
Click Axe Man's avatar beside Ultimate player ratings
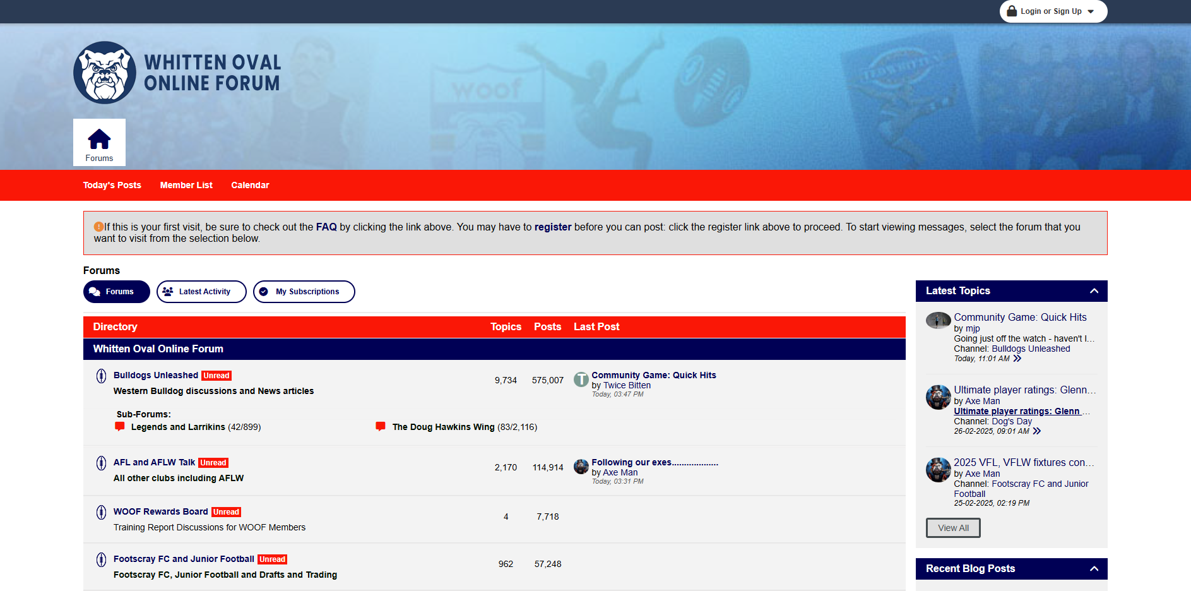[x=938, y=398]
